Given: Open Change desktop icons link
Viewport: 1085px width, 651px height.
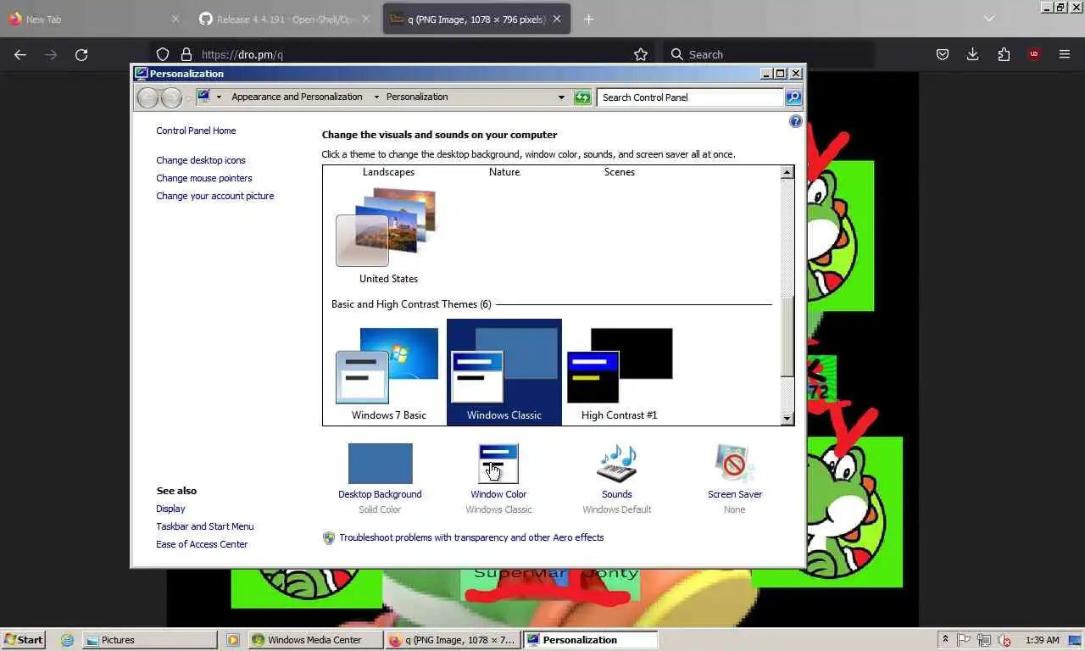Looking at the screenshot, I should 201,160.
